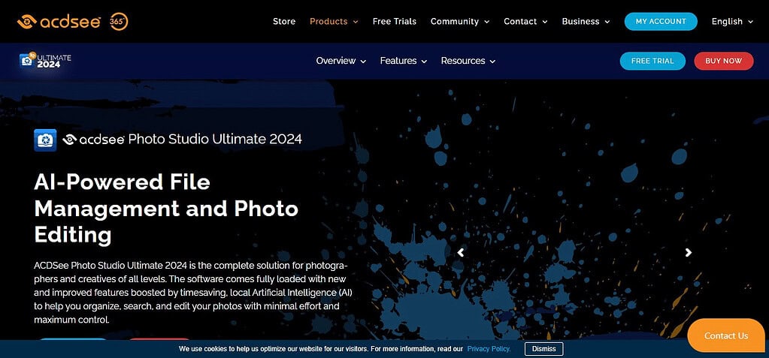
Task: Open the Store page
Action: coord(284,22)
